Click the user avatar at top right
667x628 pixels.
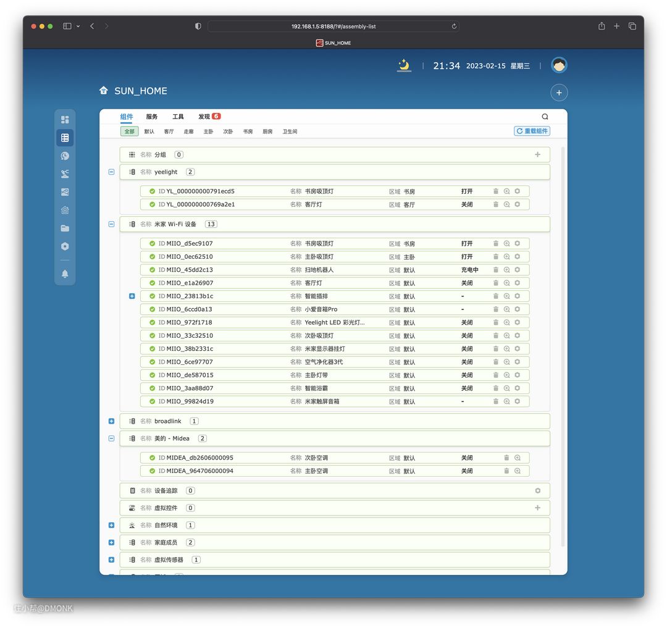[x=559, y=65]
